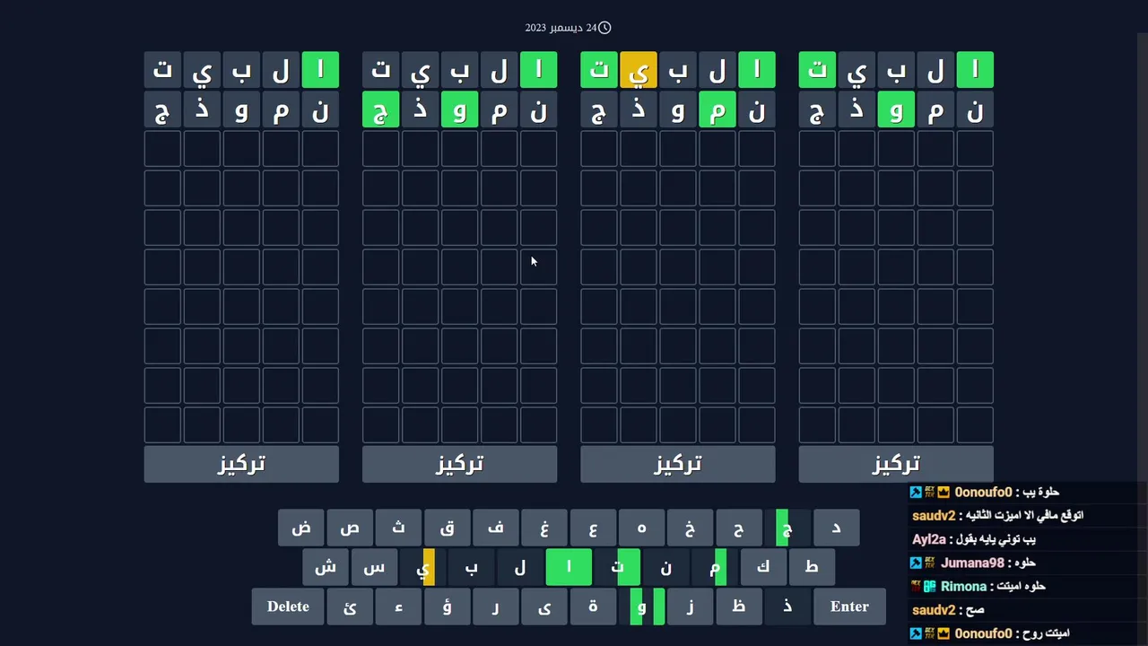
Task: Tap the غ letter key
Action: coord(544,528)
